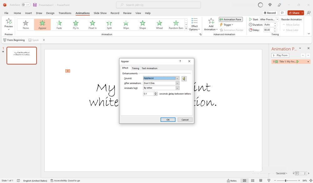The image size is (313, 183).
Task: Open the Slide Show ribbon tab
Action: click(x=100, y=13)
